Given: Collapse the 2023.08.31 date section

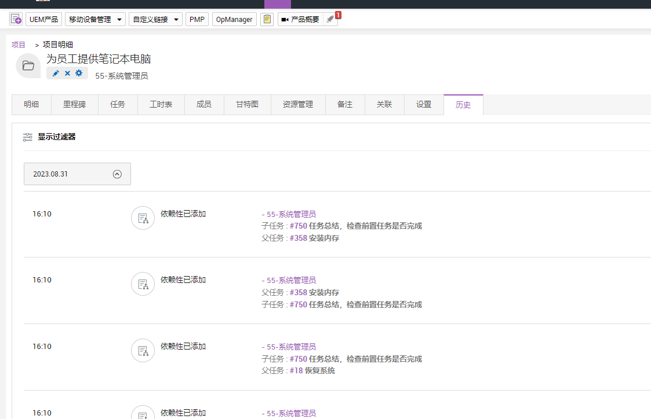Looking at the screenshot, I should pyautogui.click(x=117, y=174).
